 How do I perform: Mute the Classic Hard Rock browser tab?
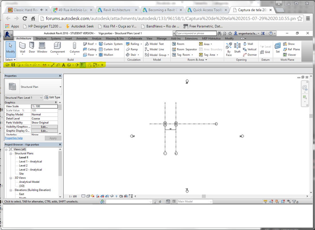point(42,10)
